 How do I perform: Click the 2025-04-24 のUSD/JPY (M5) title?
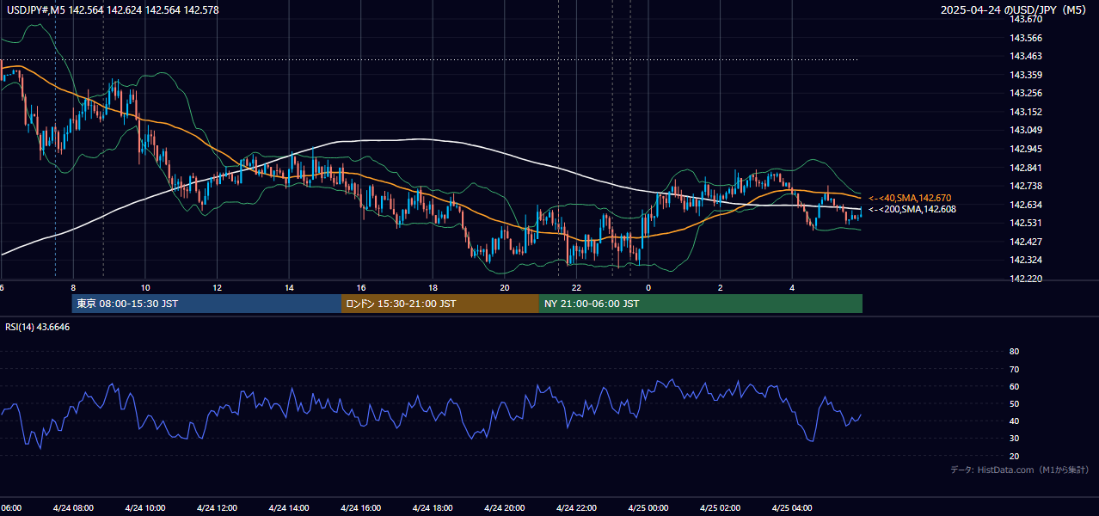tap(1015, 10)
